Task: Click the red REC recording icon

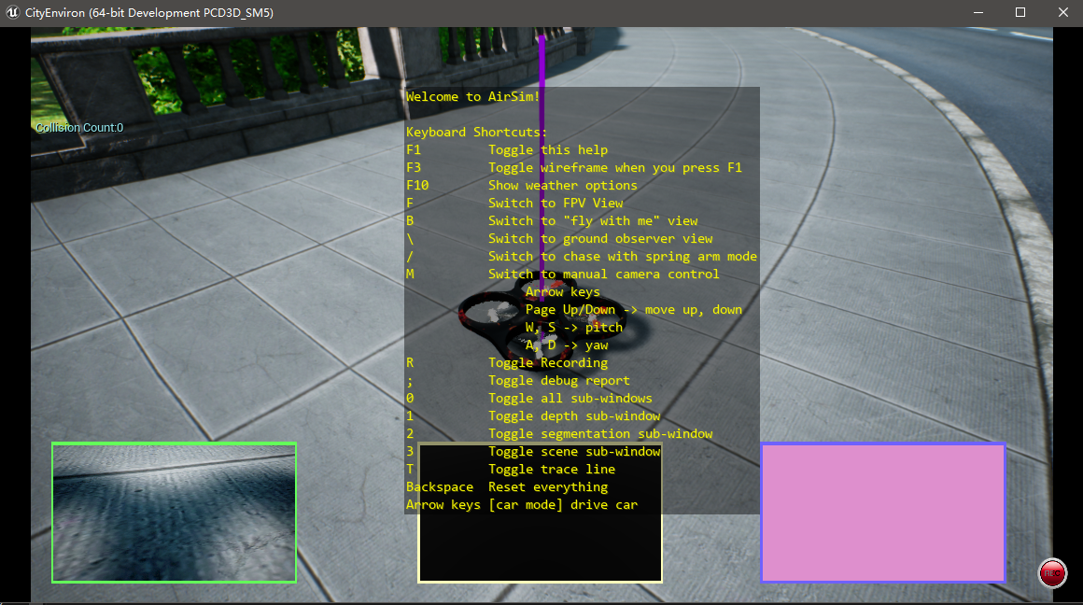Action: 1052,573
